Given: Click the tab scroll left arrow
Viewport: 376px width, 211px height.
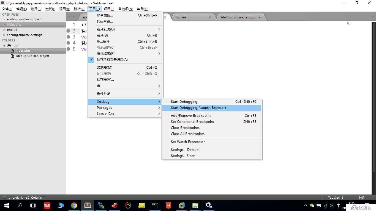Looking at the screenshot, I should pyautogui.click(x=69, y=17).
